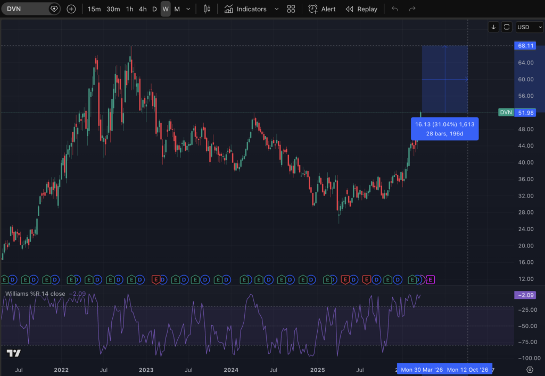This screenshot has width=545, height=376.
Task: Click the add symbol plus icon
Action: (x=71, y=9)
